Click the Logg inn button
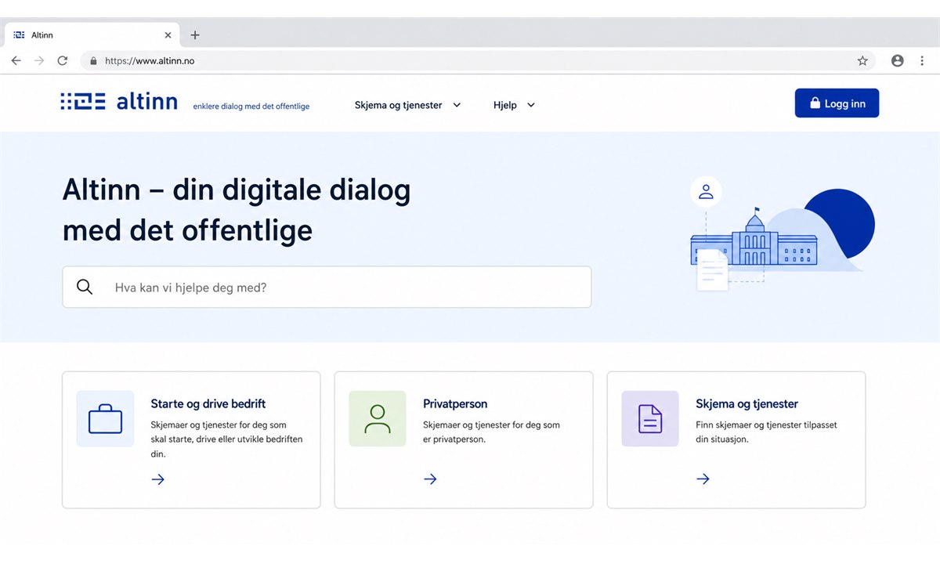 [x=837, y=103]
